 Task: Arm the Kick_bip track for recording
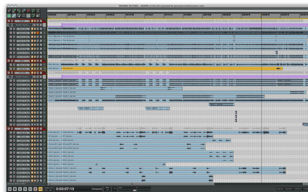pos(11,29)
